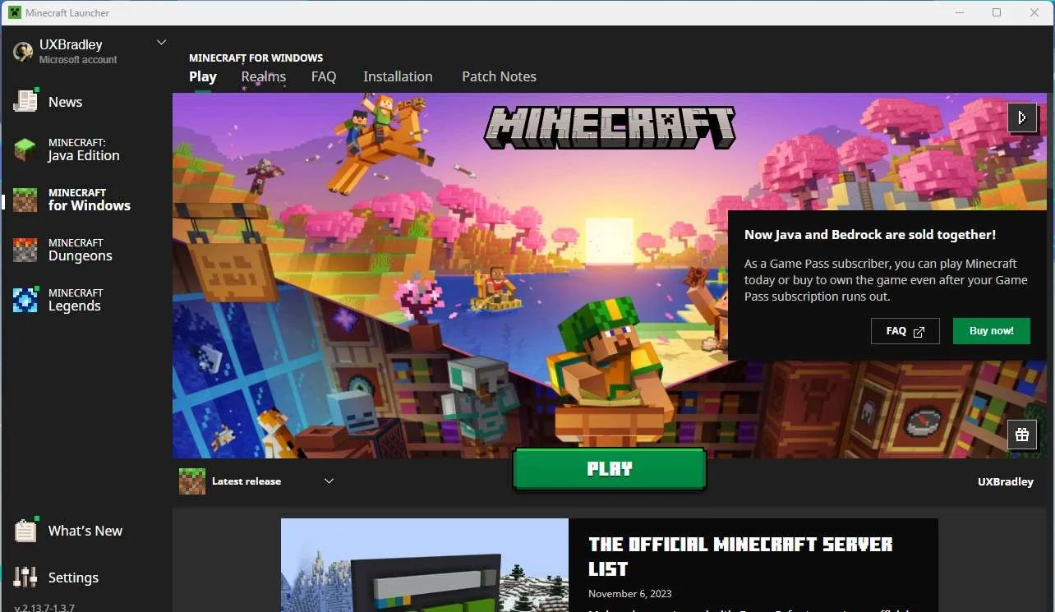Click the green PLAY button
1055x612 pixels.
(x=610, y=469)
